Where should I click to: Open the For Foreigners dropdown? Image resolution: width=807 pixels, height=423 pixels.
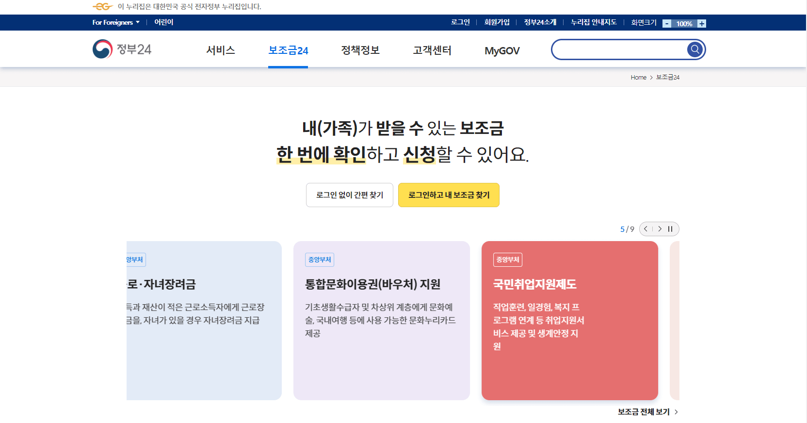(x=116, y=22)
